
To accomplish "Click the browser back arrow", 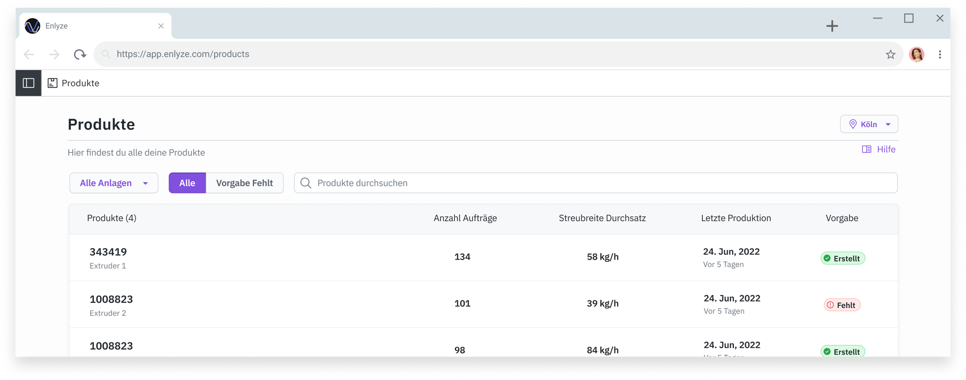I will (x=29, y=54).
